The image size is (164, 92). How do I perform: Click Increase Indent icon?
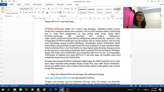68,9
